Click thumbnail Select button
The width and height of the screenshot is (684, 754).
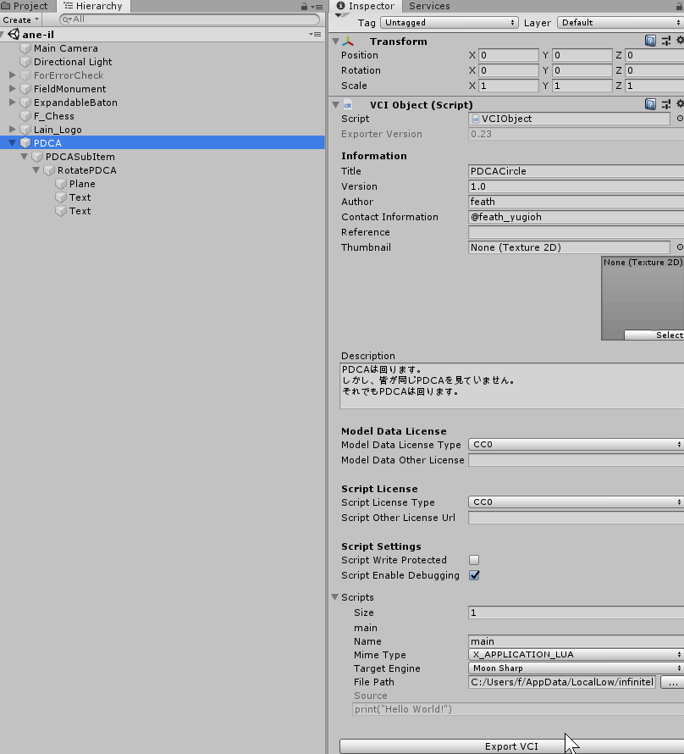pyautogui.click(x=654, y=335)
